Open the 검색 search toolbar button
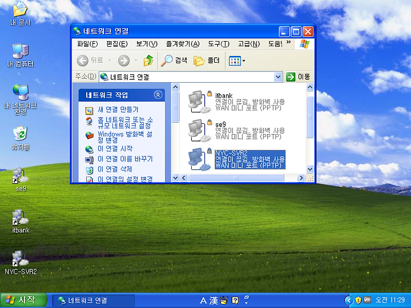 [174, 60]
